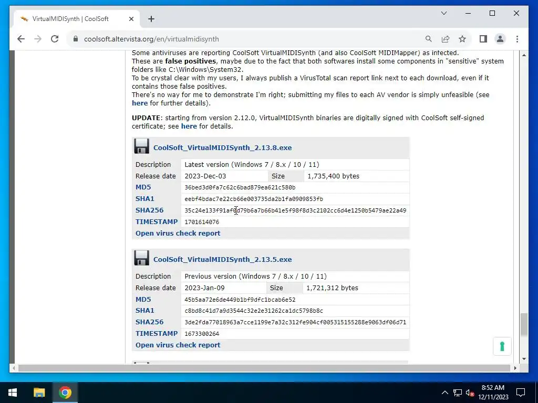
Task: Open network status tray icon
Action: click(458, 393)
